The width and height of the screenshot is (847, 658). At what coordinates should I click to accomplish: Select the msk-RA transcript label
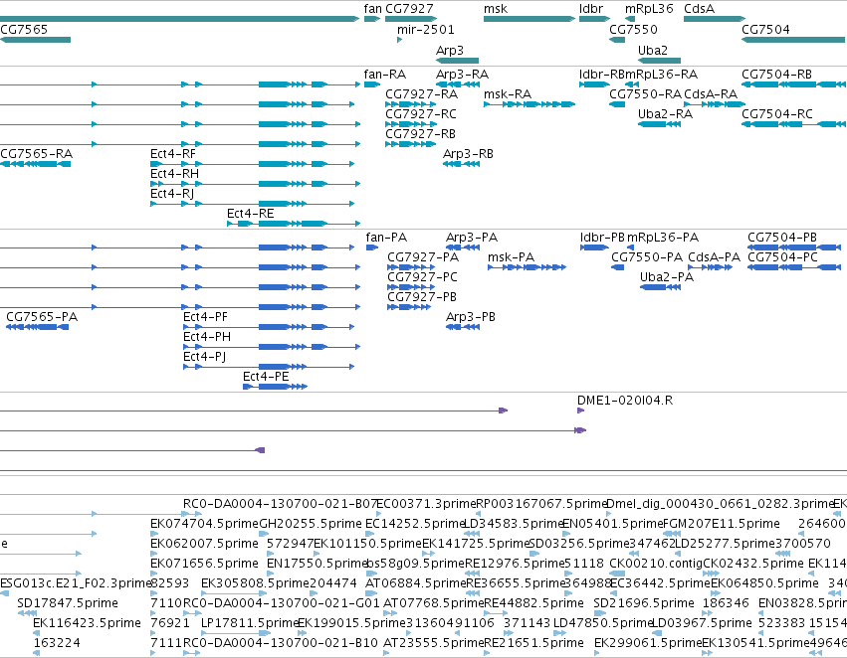coord(508,94)
